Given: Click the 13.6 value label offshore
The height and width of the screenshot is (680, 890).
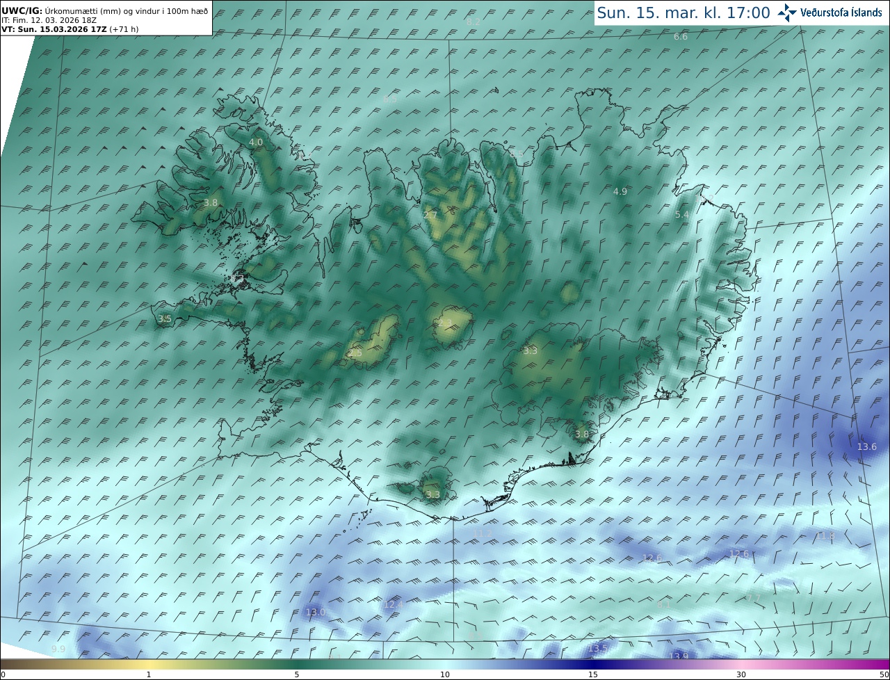Looking at the screenshot, I should click(x=867, y=446).
